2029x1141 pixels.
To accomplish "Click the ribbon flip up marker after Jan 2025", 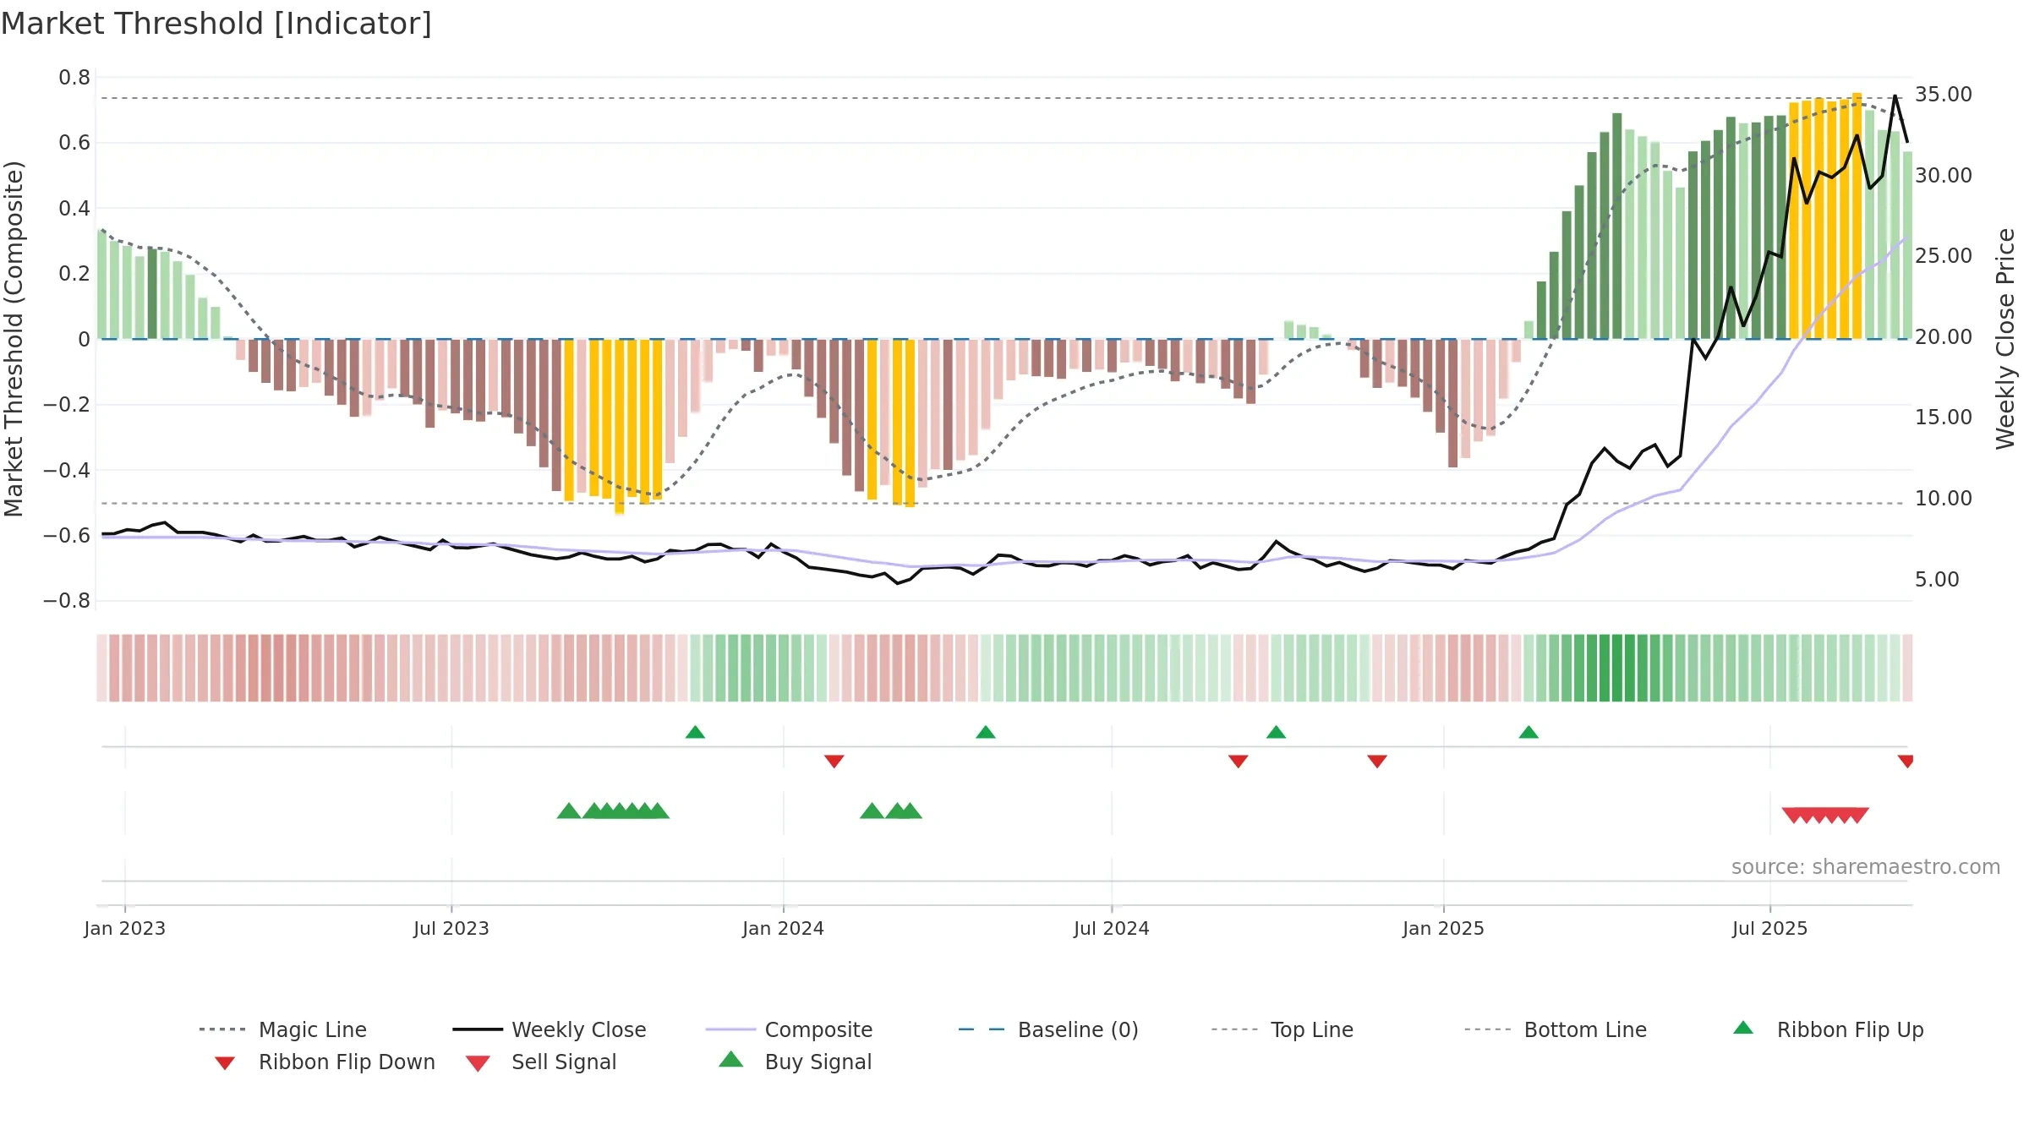I will [1529, 732].
